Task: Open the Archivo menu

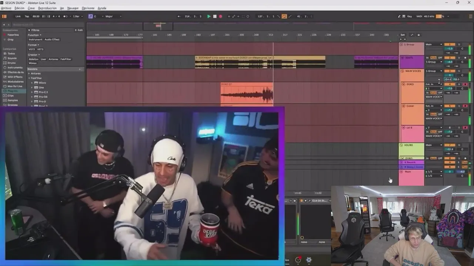Action: pyautogui.click(x=6, y=8)
